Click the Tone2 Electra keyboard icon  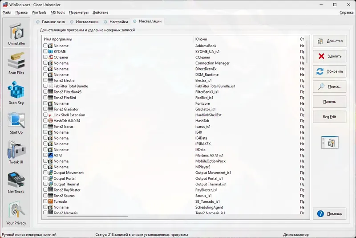[51, 80]
